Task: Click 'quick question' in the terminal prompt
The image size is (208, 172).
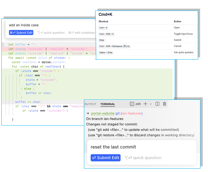Action: [143, 158]
